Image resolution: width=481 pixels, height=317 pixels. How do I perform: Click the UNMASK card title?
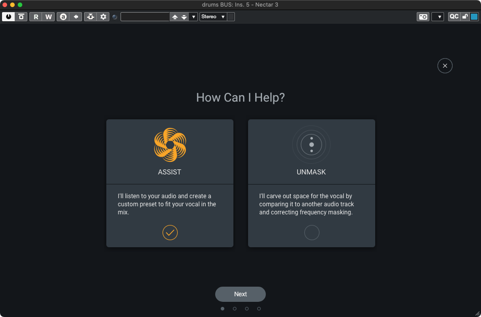(x=311, y=172)
